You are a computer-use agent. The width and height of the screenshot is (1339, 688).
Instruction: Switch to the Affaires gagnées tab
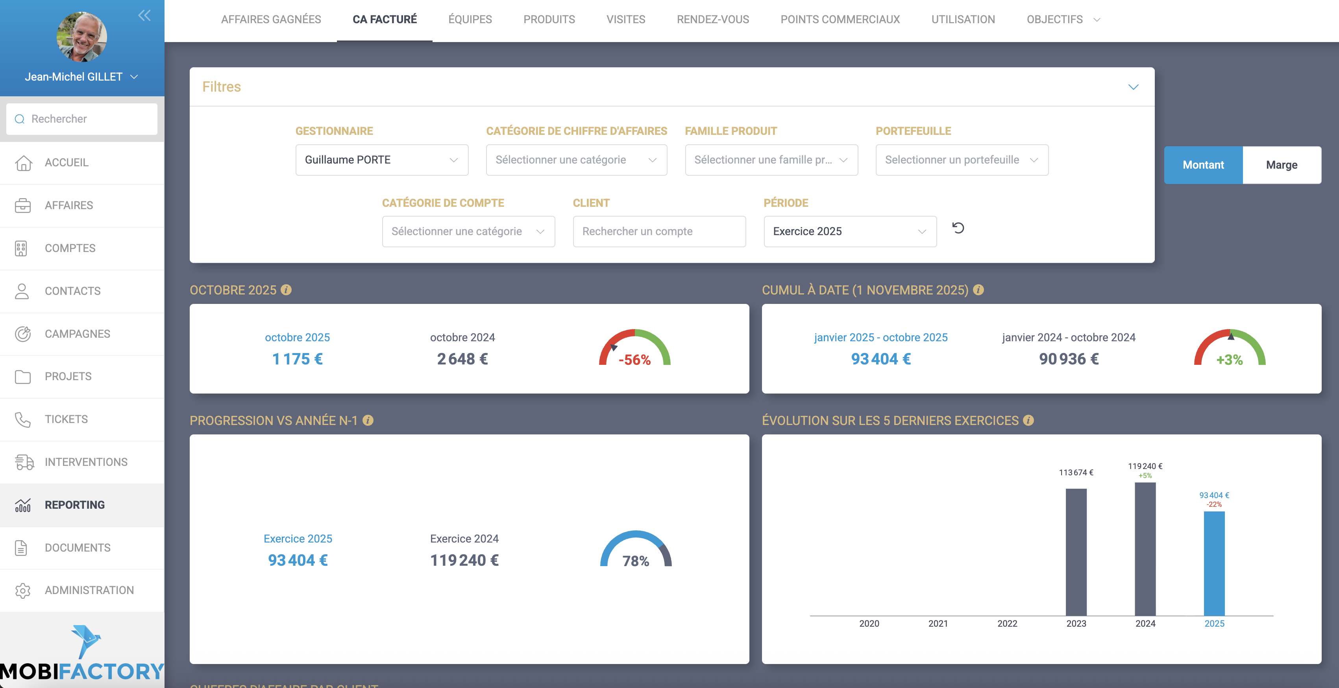[271, 19]
